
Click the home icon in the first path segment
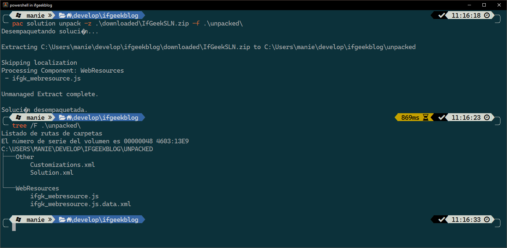(x=69, y=15)
